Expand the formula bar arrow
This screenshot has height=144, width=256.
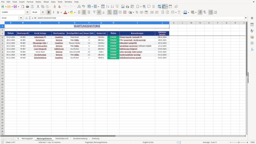(246, 18)
